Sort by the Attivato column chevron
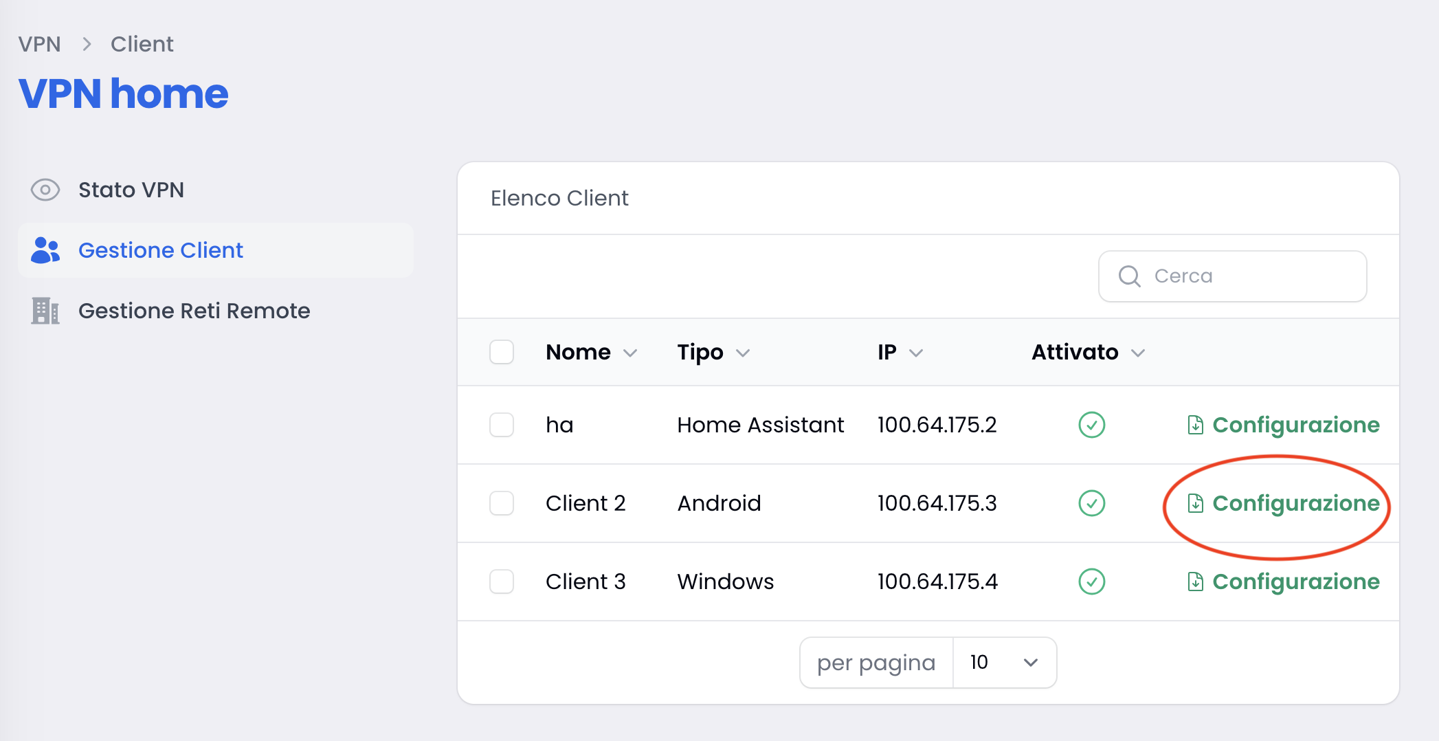 click(x=1138, y=353)
